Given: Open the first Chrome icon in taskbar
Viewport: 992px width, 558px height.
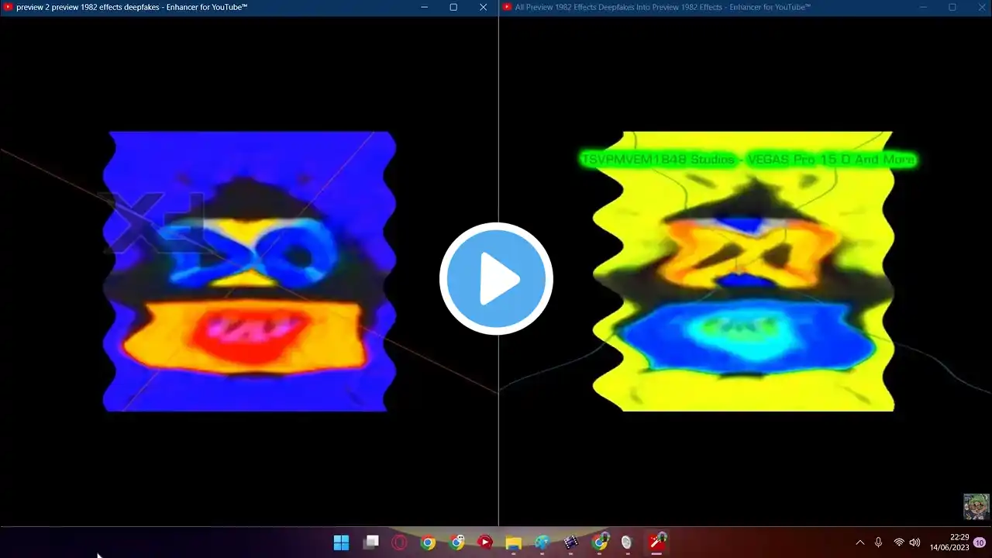Looking at the screenshot, I should tap(428, 542).
